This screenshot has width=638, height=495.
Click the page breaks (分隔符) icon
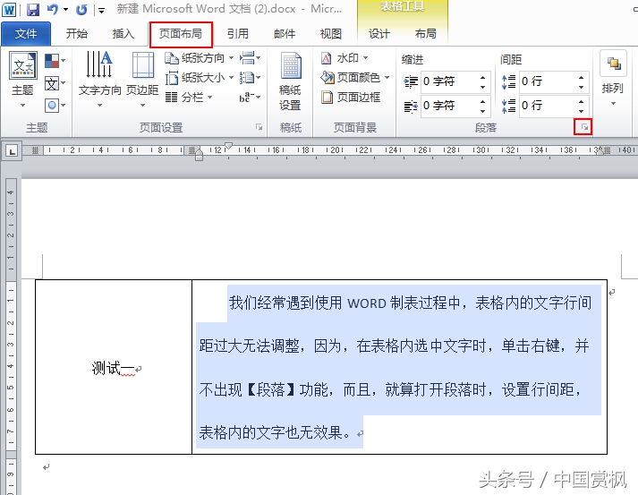point(250,58)
